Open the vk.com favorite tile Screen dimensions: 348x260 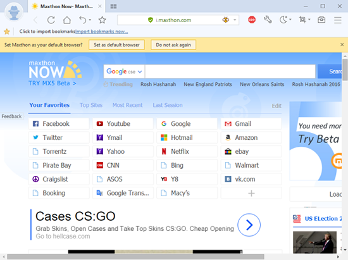(251, 179)
